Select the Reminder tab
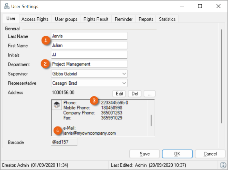The height and width of the screenshot is (170, 228). tap(124, 19)
